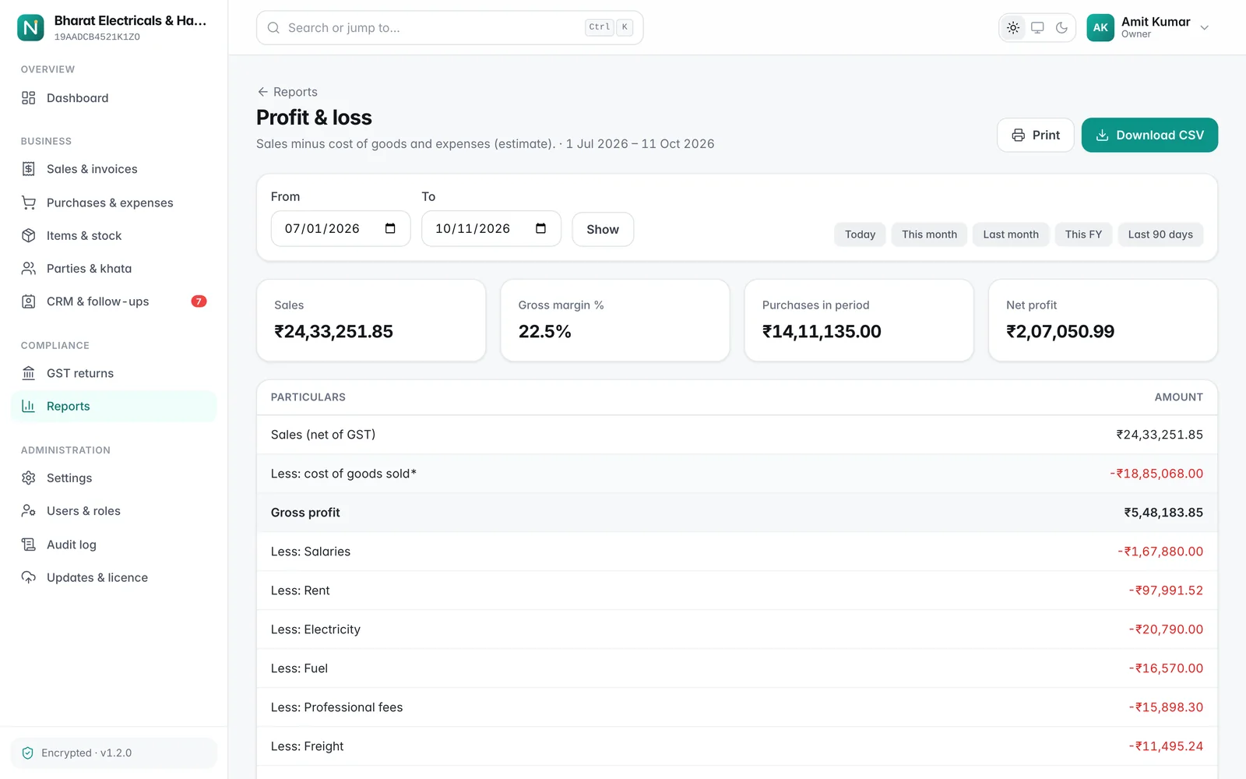
Task: Click the AK user avatar
Action: (1100, 27)
